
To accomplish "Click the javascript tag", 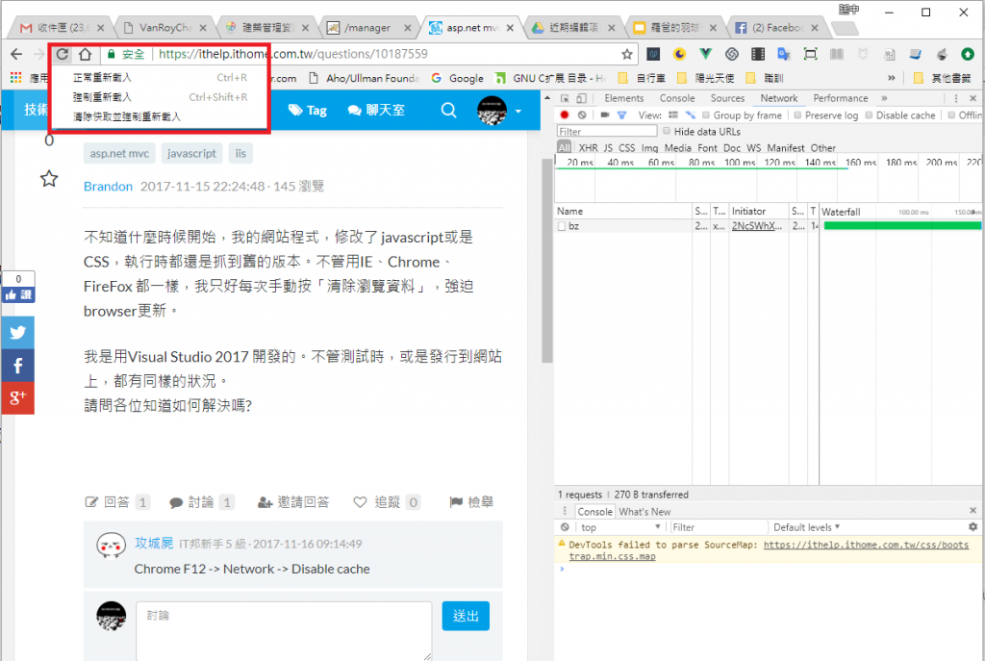I will 191,153.
